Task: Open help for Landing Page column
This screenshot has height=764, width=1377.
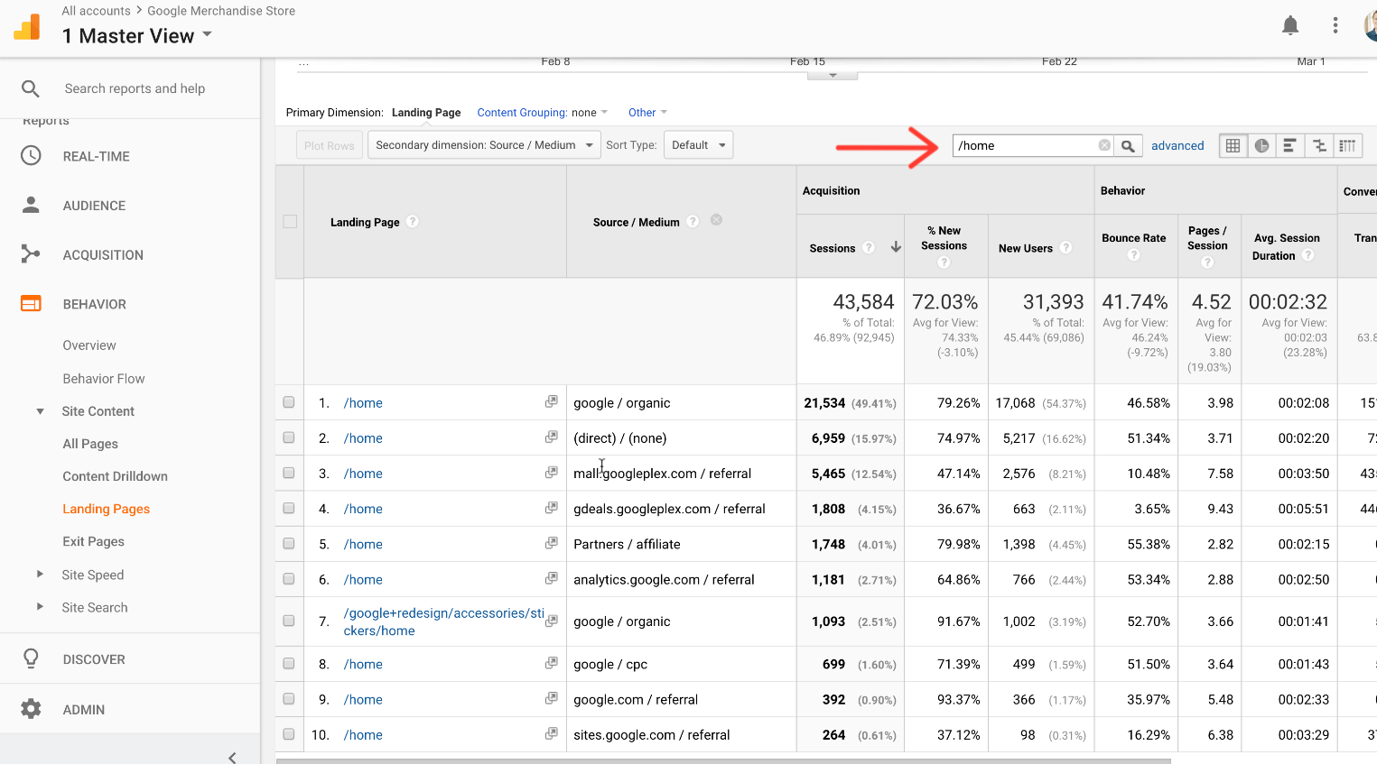Action: point(413,221)
